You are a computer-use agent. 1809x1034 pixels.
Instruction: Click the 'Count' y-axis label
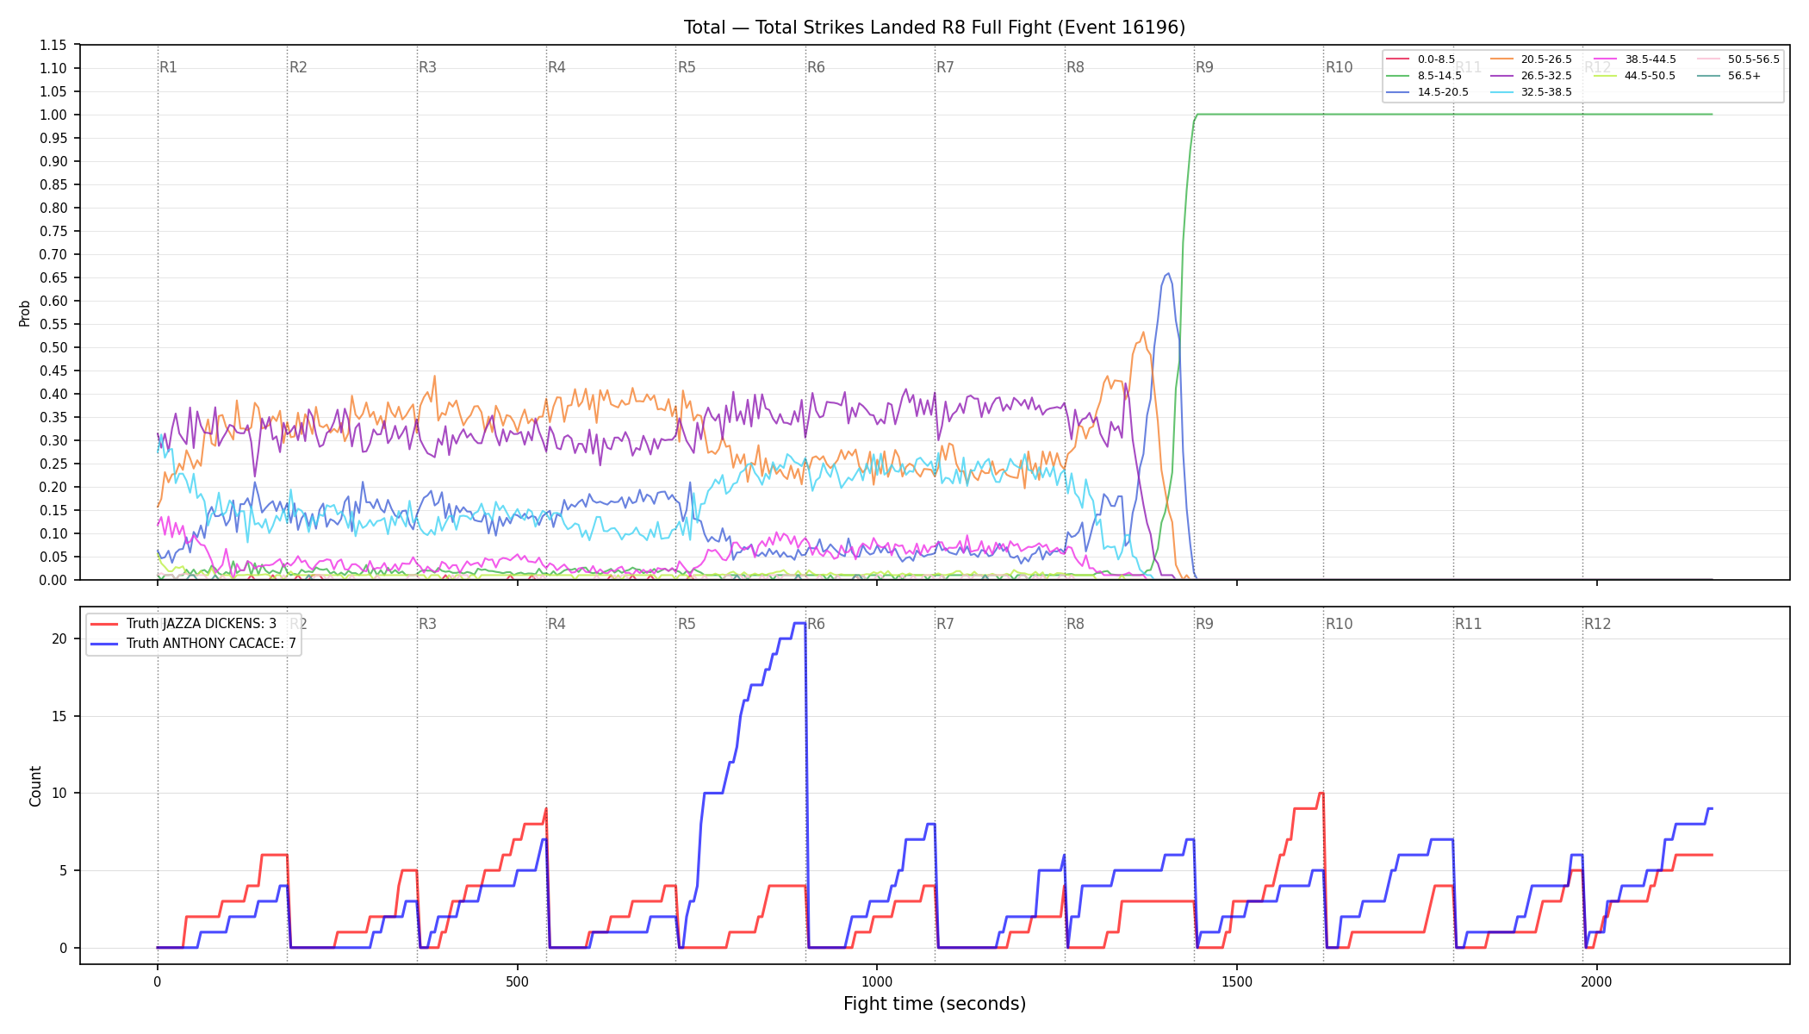[x=35, y=786]
